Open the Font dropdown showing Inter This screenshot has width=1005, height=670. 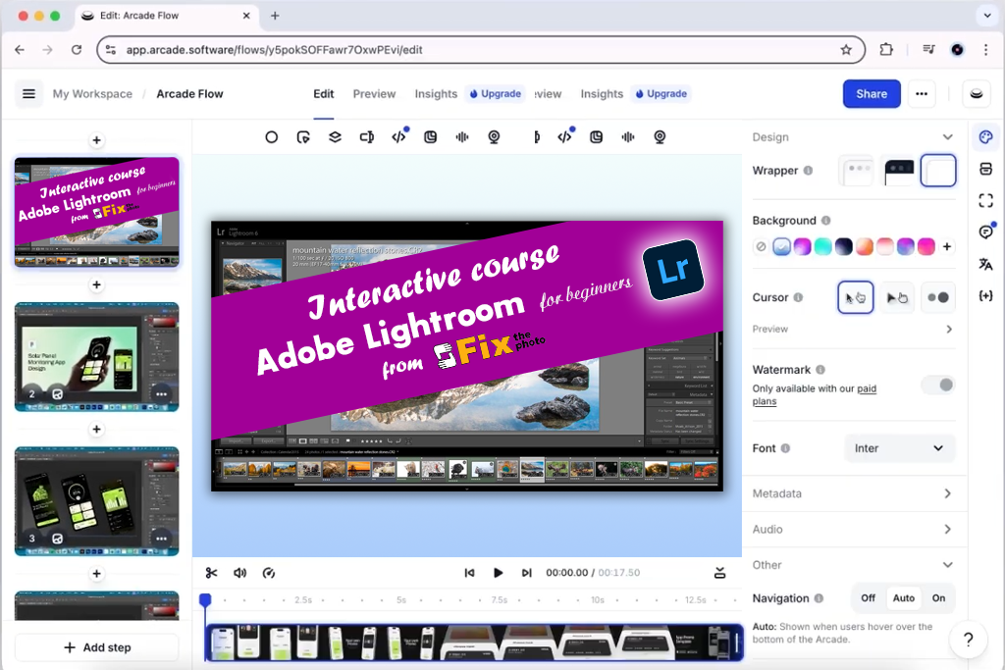tap(899, 448)
